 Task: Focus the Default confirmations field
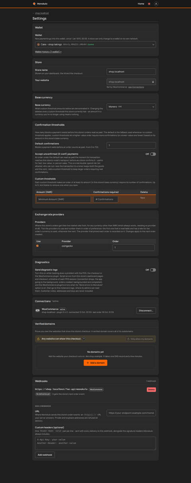click(131, 145)
